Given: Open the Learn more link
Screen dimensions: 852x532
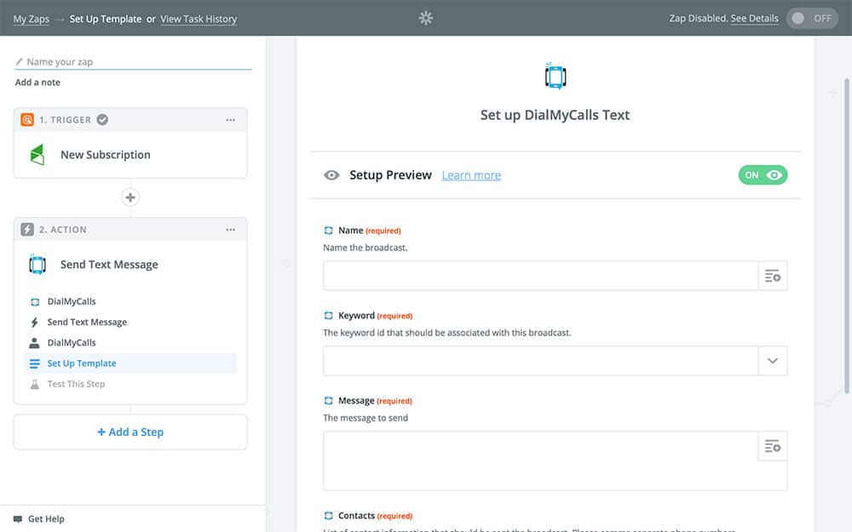Looking at the screenshot, I should (x=471, y=175).
